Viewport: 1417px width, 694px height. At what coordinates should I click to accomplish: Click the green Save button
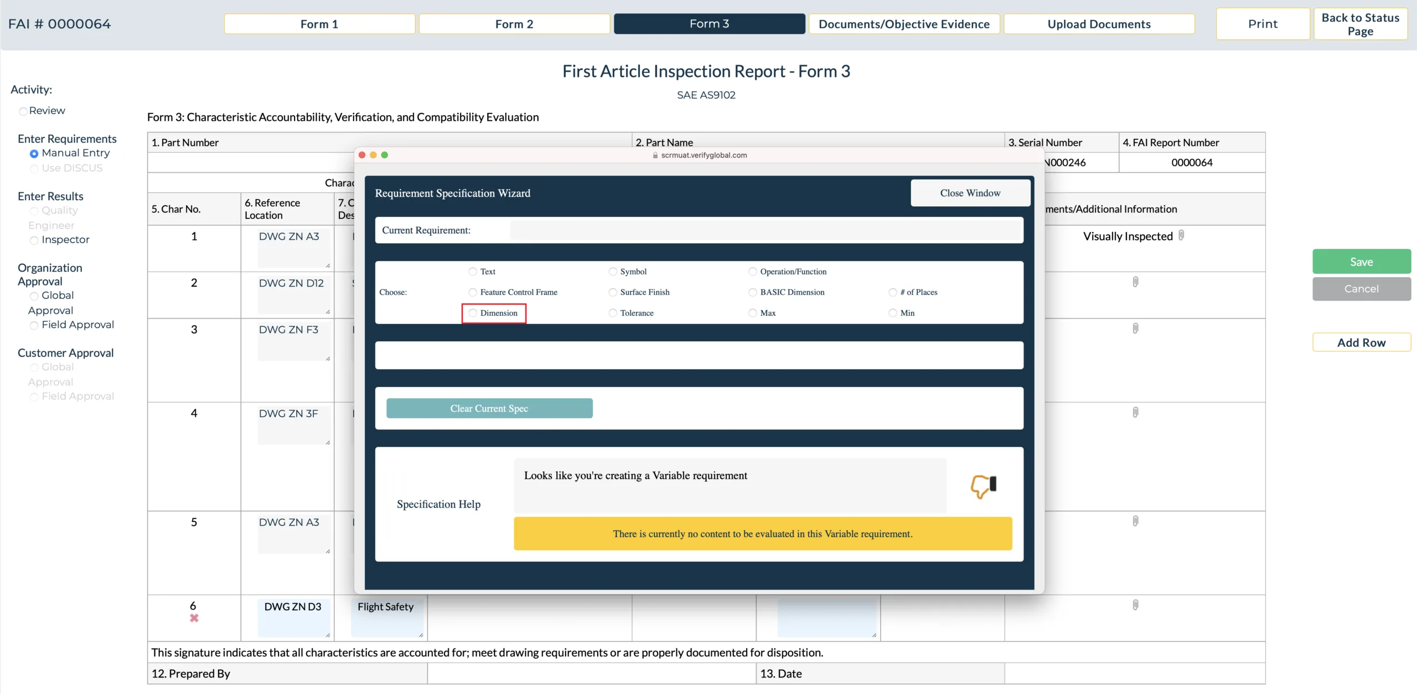coord(1362,262)
